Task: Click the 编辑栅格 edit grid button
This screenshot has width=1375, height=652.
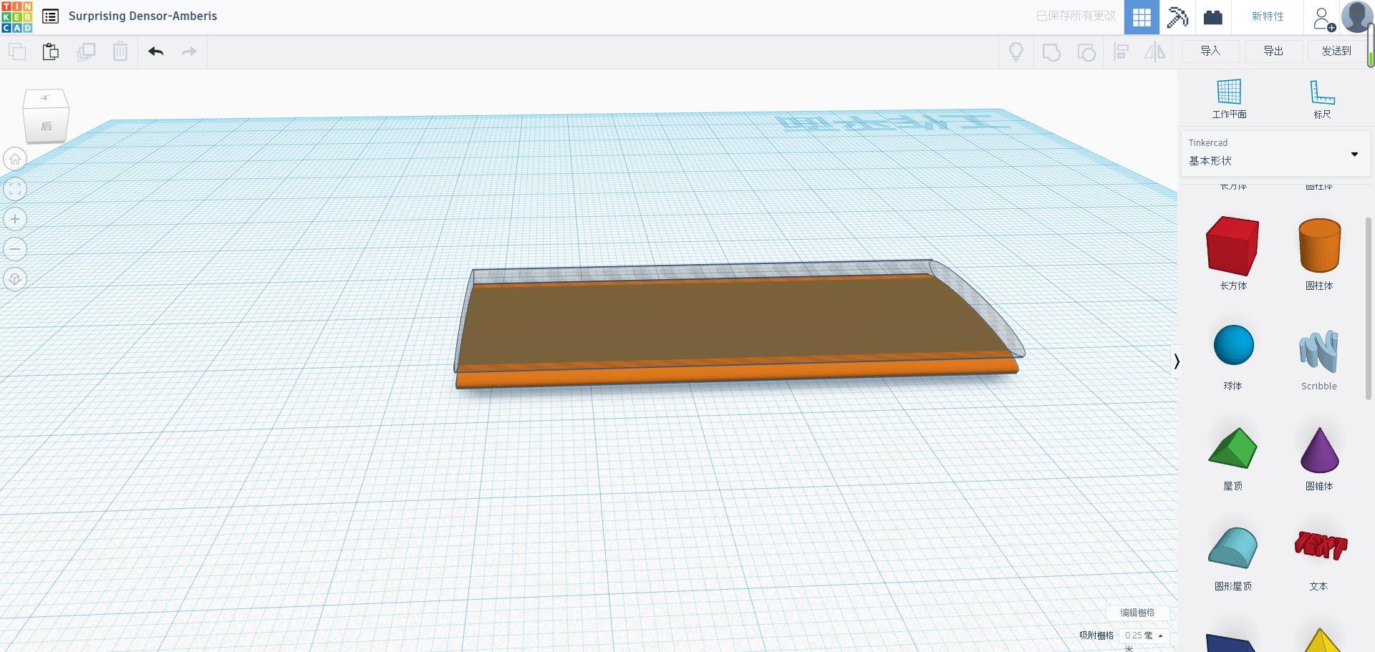Action: 1137,613
